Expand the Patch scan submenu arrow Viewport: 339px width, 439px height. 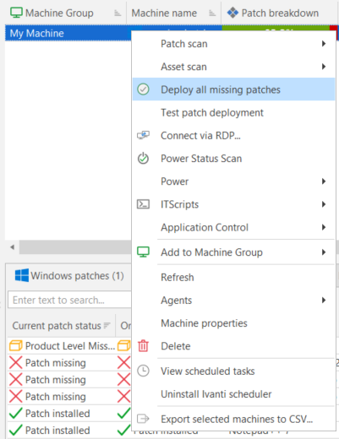coord(324,44)
